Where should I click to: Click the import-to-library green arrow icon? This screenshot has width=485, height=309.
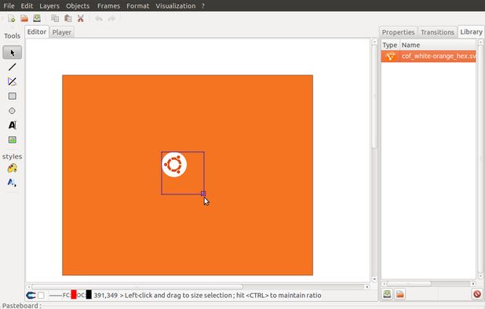pos(387,294)
